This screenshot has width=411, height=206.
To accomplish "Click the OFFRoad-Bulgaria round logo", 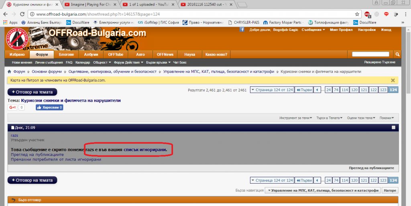I will click(17, 40).
